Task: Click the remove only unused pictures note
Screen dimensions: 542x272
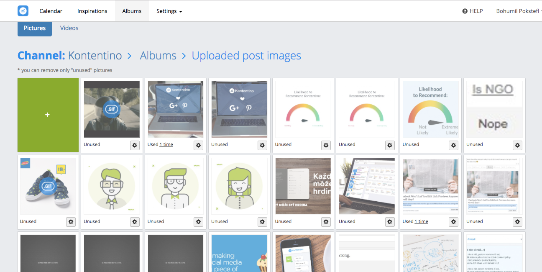Action: (65, 70)
